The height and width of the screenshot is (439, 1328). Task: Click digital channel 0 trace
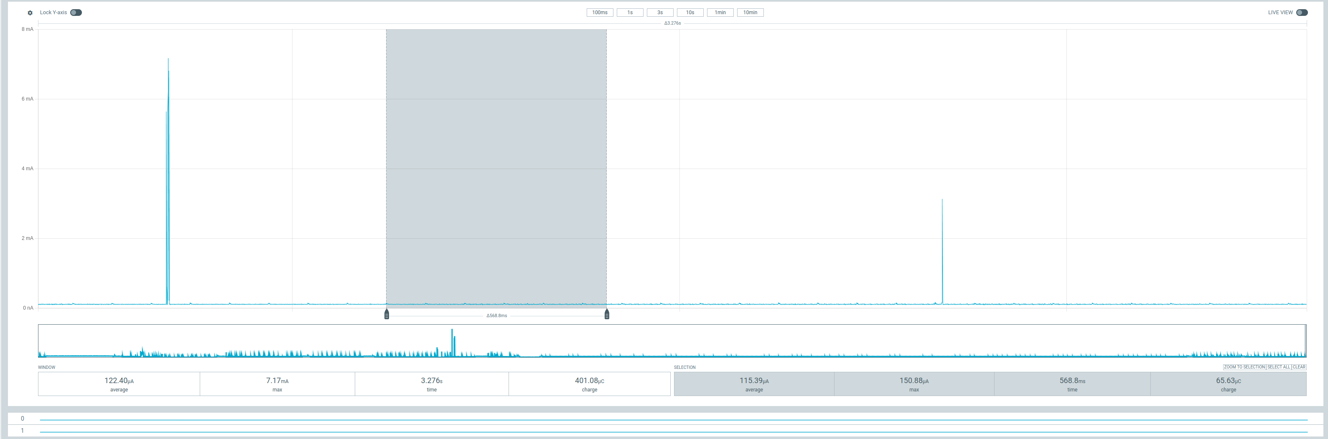pos(670,420)
